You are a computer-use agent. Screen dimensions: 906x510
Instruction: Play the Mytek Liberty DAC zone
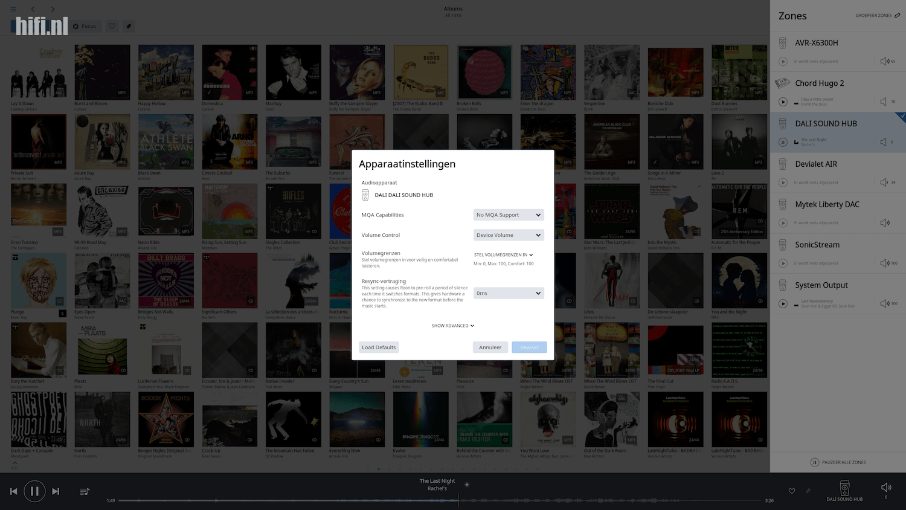(783, 223)
